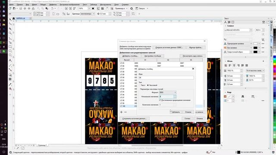Image resolution: width=276 pixels, height=155 pixels.
Task: Click the Add button in the column dialog
Action: (176, 112)
